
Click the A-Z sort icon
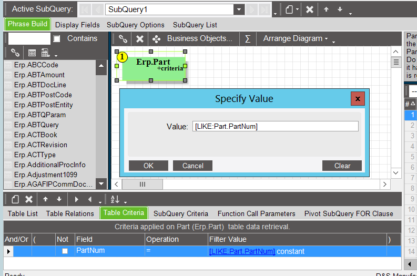pos(115,199)
